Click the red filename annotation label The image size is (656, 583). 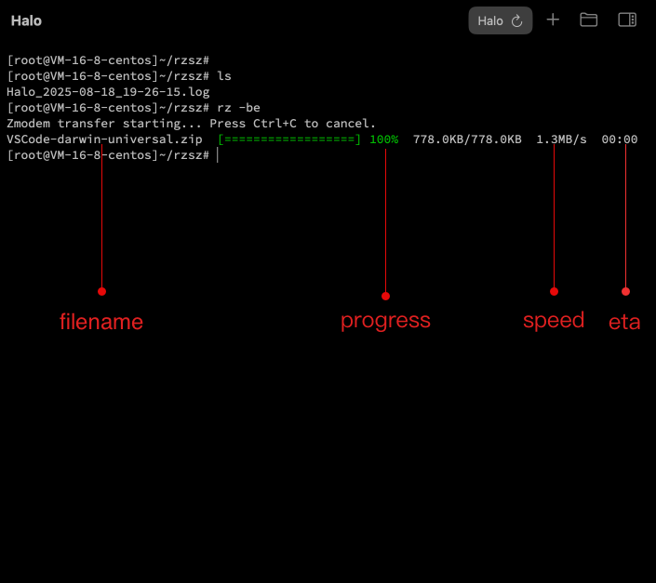pos(101,322)
